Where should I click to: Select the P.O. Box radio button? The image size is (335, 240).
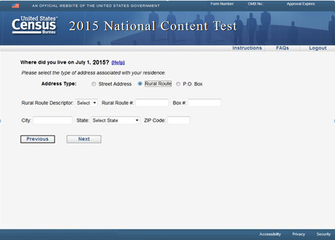pos(178,84)
